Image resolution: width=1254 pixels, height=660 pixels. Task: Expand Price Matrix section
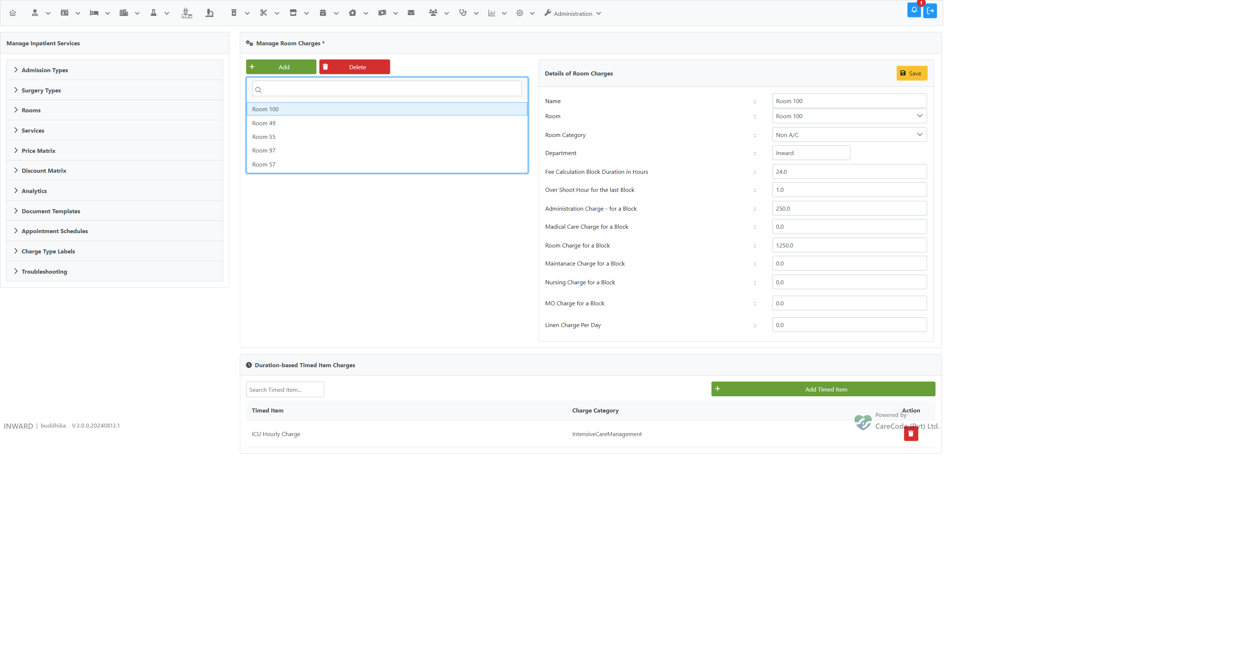115,151
